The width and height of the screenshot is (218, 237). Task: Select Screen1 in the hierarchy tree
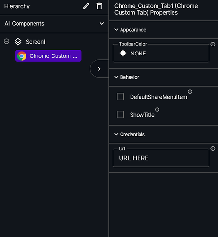tap(36, 42)
